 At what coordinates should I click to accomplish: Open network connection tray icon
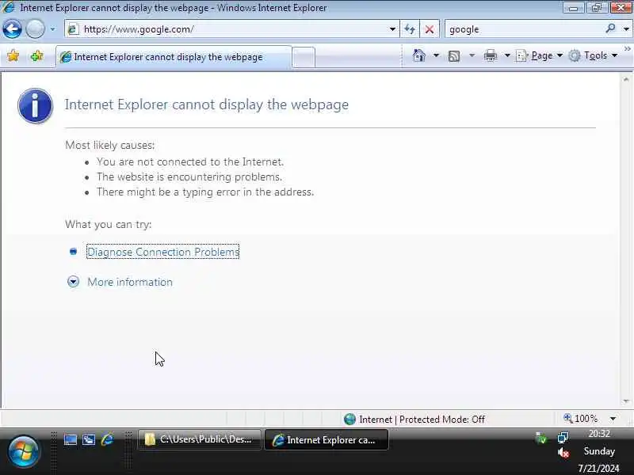pyautogui.click(x=563, y=437)
